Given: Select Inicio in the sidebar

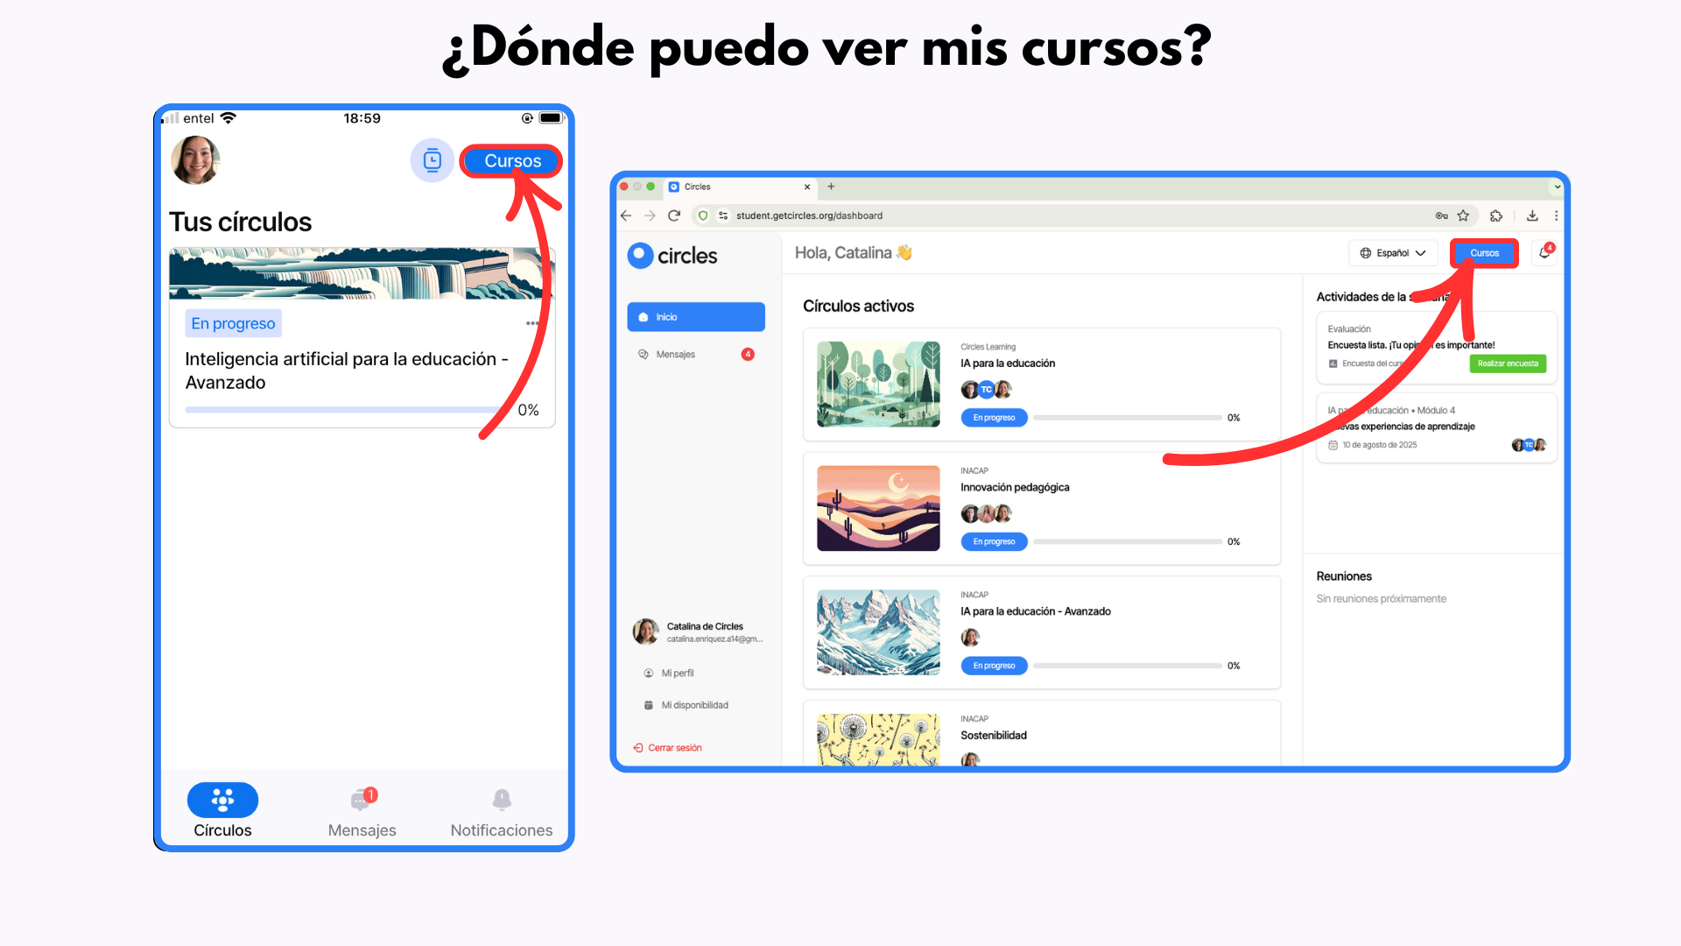Looking at the screenshot, I should coord(696,317).
